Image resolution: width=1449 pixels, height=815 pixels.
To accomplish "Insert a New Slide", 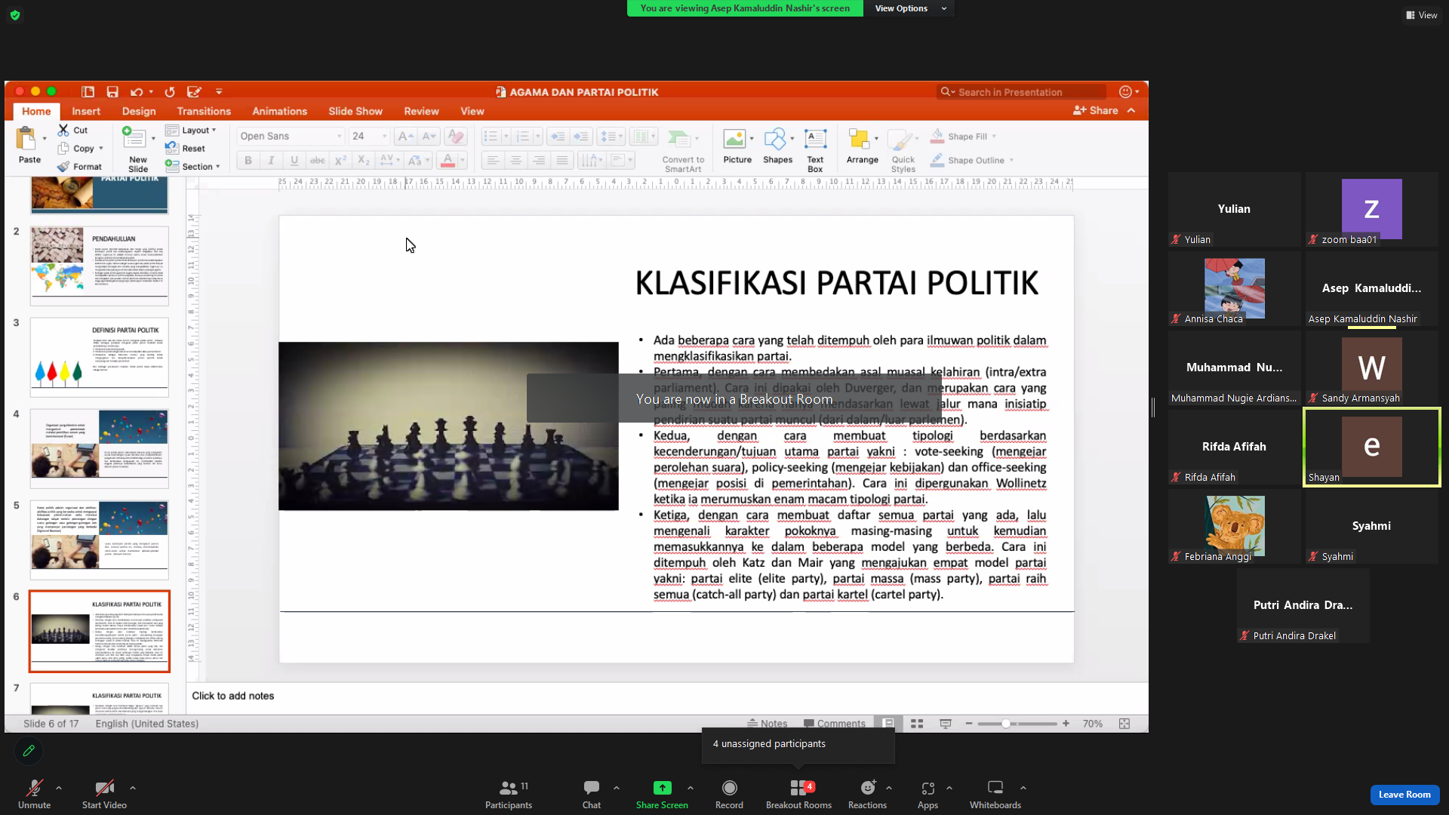I will point(137,149).
